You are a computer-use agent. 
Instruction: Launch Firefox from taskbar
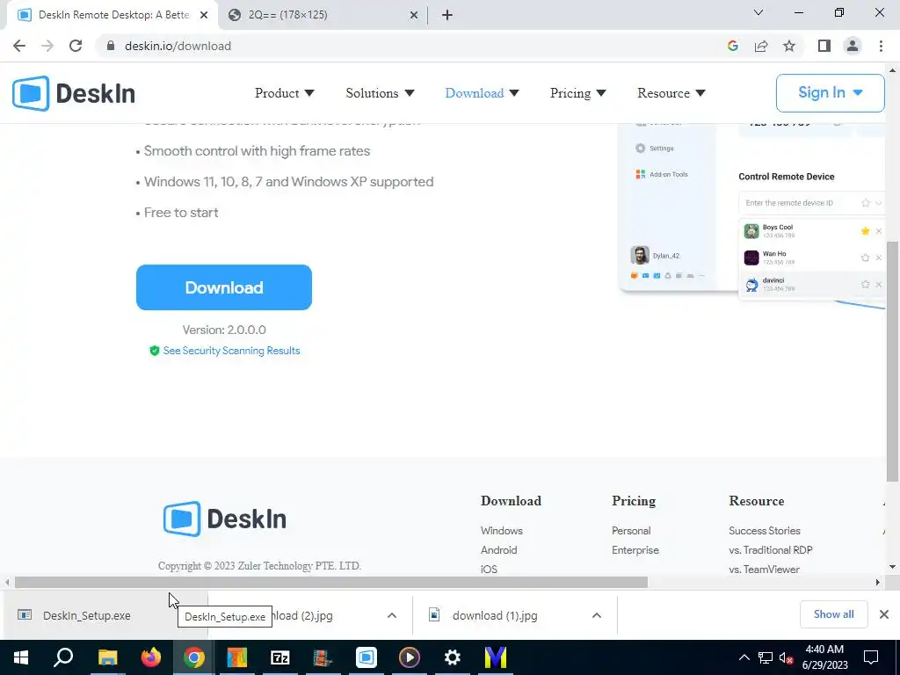151,657
